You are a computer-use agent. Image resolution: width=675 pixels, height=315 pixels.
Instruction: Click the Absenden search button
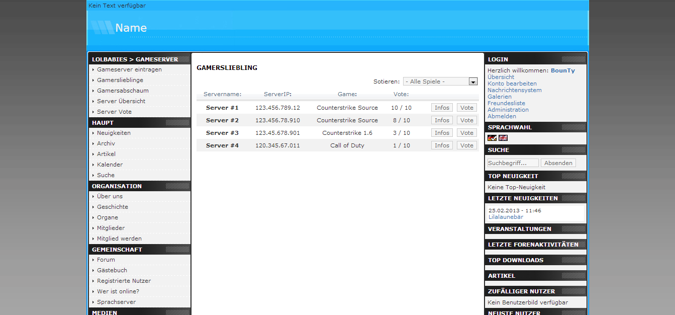point(558,163)
